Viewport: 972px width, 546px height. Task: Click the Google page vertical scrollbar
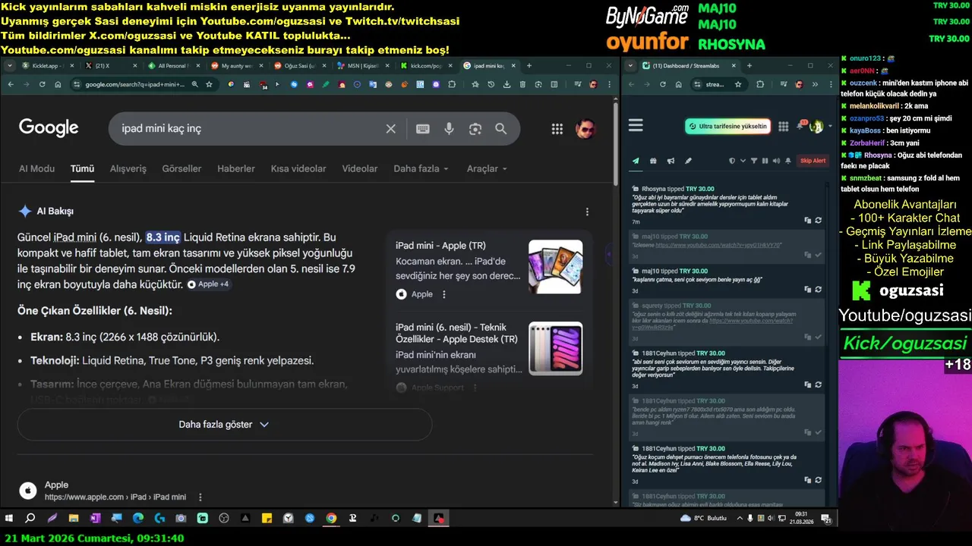click(615, 144)
